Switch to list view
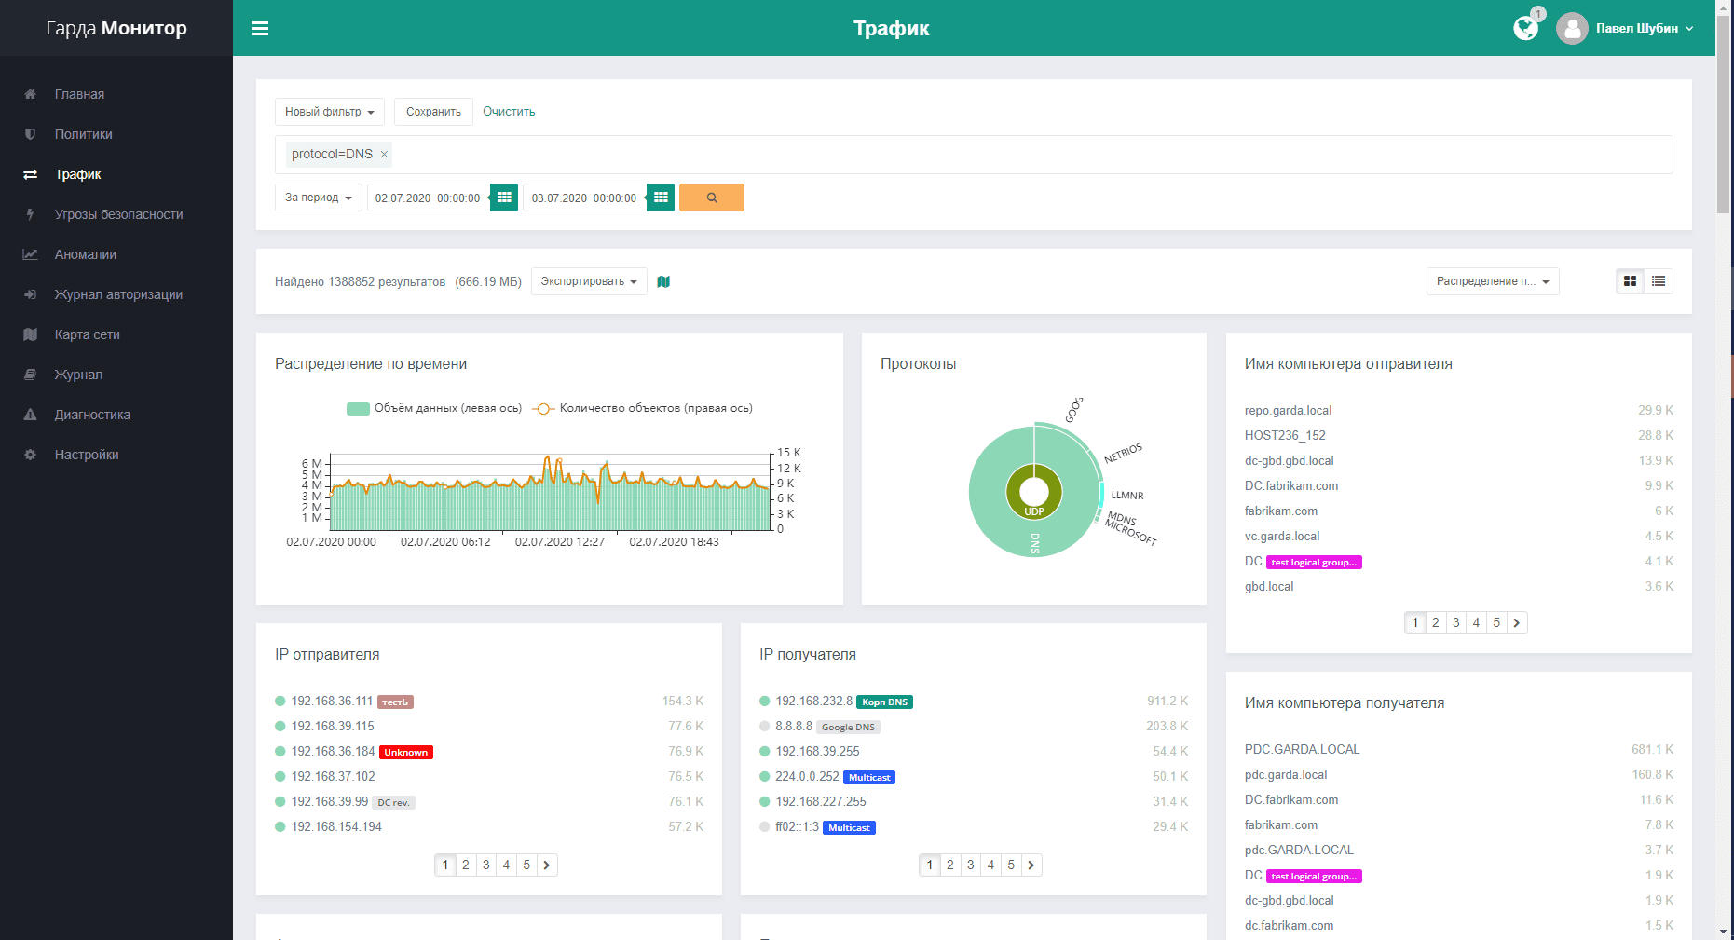The image size is (1734, 940). (x=1659, y=281)
